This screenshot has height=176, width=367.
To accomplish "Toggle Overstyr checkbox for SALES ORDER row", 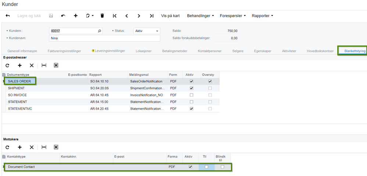I will [x=210, y=82].
